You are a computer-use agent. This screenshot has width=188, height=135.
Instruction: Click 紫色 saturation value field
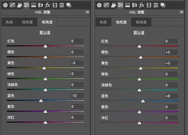click(171, 107)
